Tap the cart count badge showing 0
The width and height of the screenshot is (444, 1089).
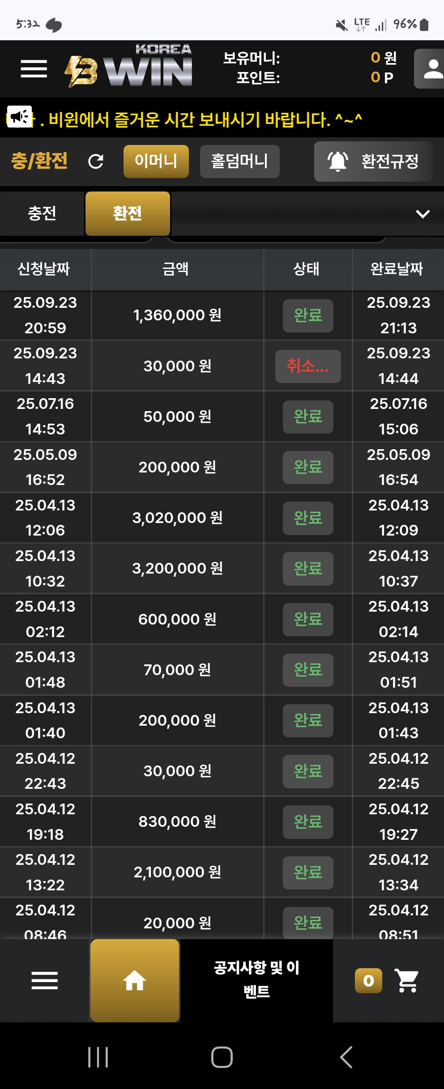coord(368,981)
